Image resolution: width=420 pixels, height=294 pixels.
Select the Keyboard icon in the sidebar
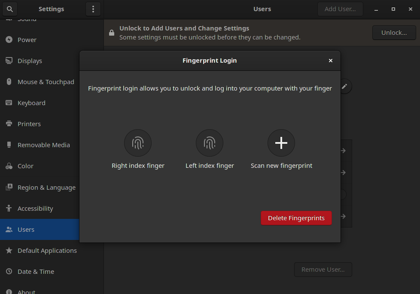(9, 103)
